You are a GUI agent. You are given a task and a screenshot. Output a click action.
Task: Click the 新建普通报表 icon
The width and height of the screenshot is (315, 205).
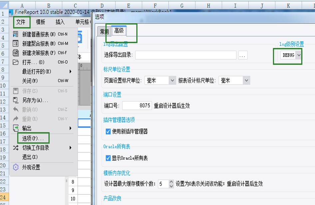tap(16, 34)
